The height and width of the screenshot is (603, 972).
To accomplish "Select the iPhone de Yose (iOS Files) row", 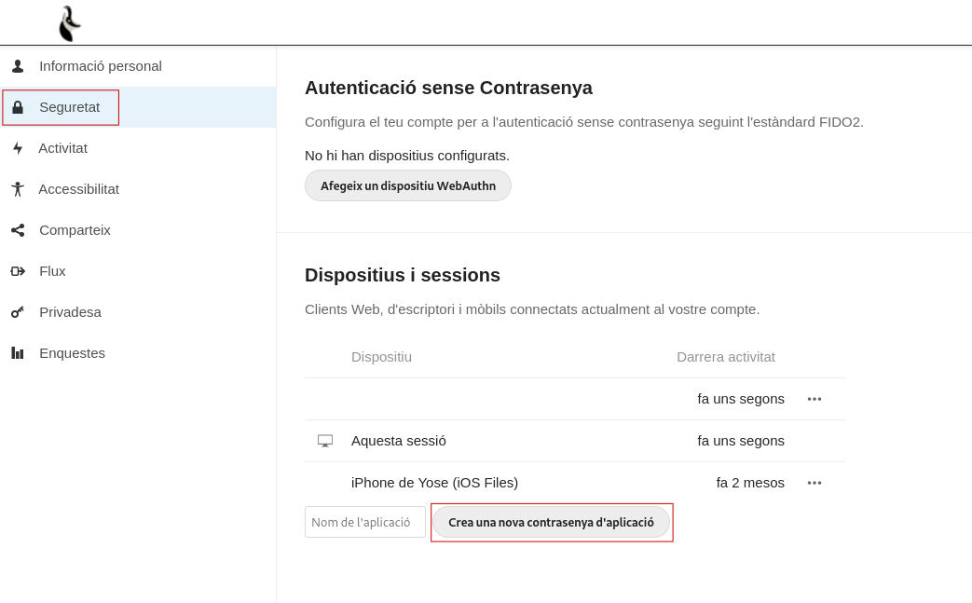I will pos(575,483).
